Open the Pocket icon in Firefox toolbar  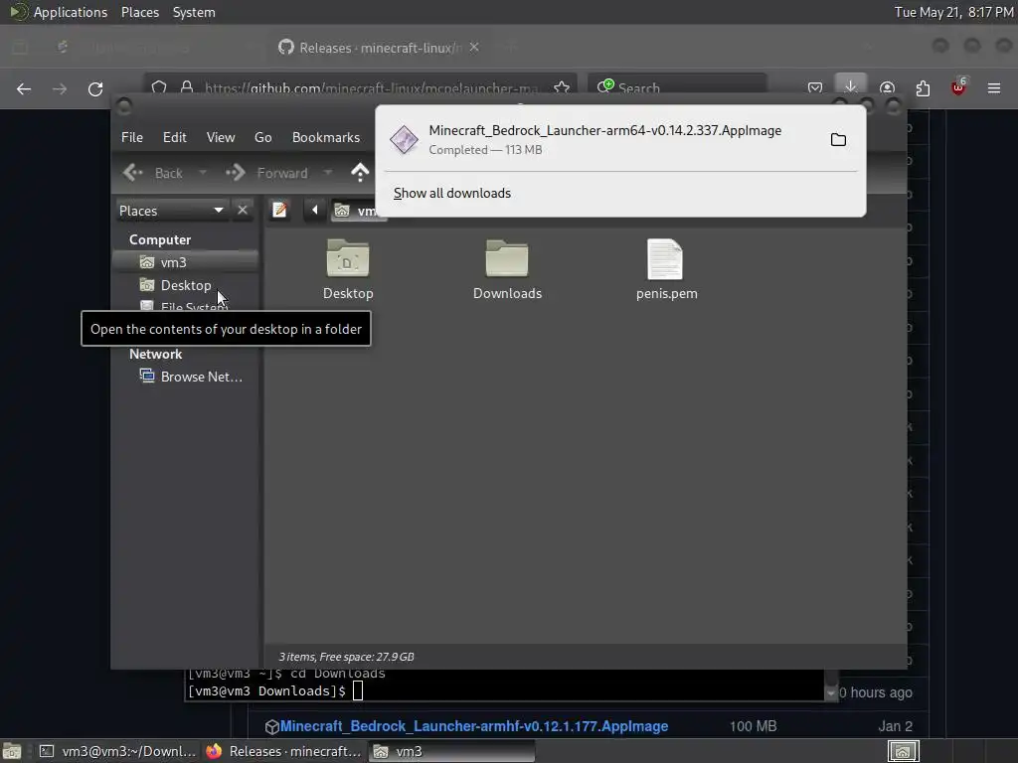[815, 87]
